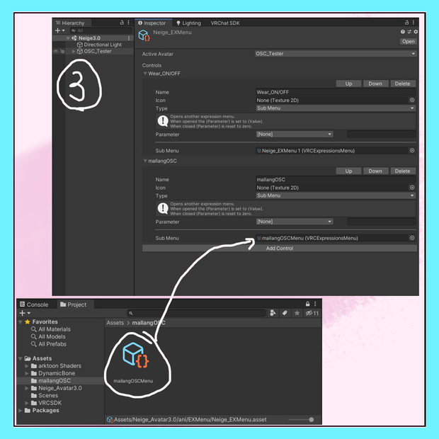Toggle the hidden packages eye icon showing 11
Screen dimensions: 439x439
pyautogui.click(x=312, y=313)
